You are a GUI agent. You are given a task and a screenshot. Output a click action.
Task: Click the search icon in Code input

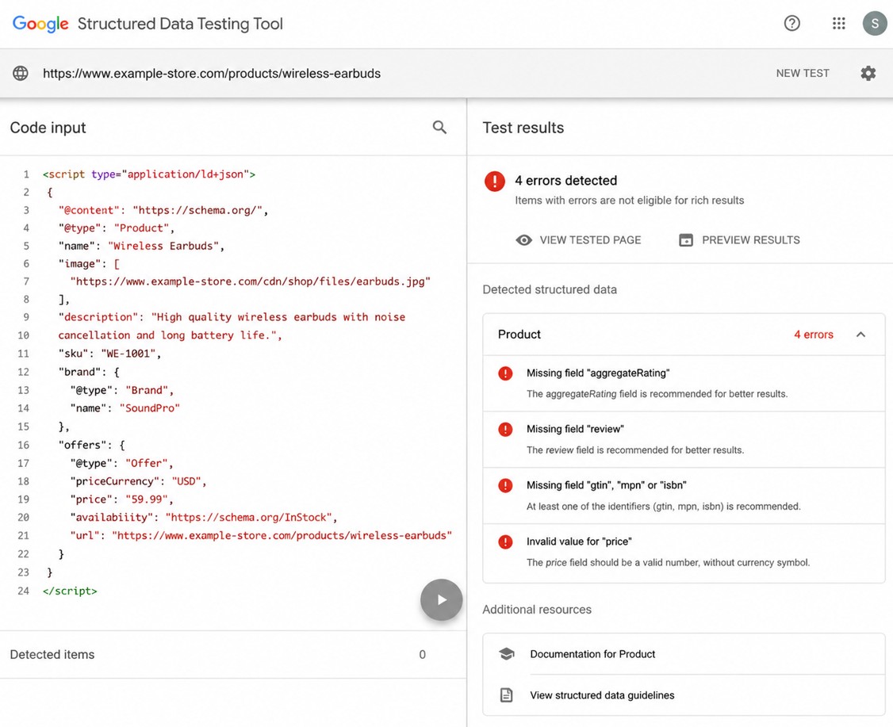click(439, 128)
